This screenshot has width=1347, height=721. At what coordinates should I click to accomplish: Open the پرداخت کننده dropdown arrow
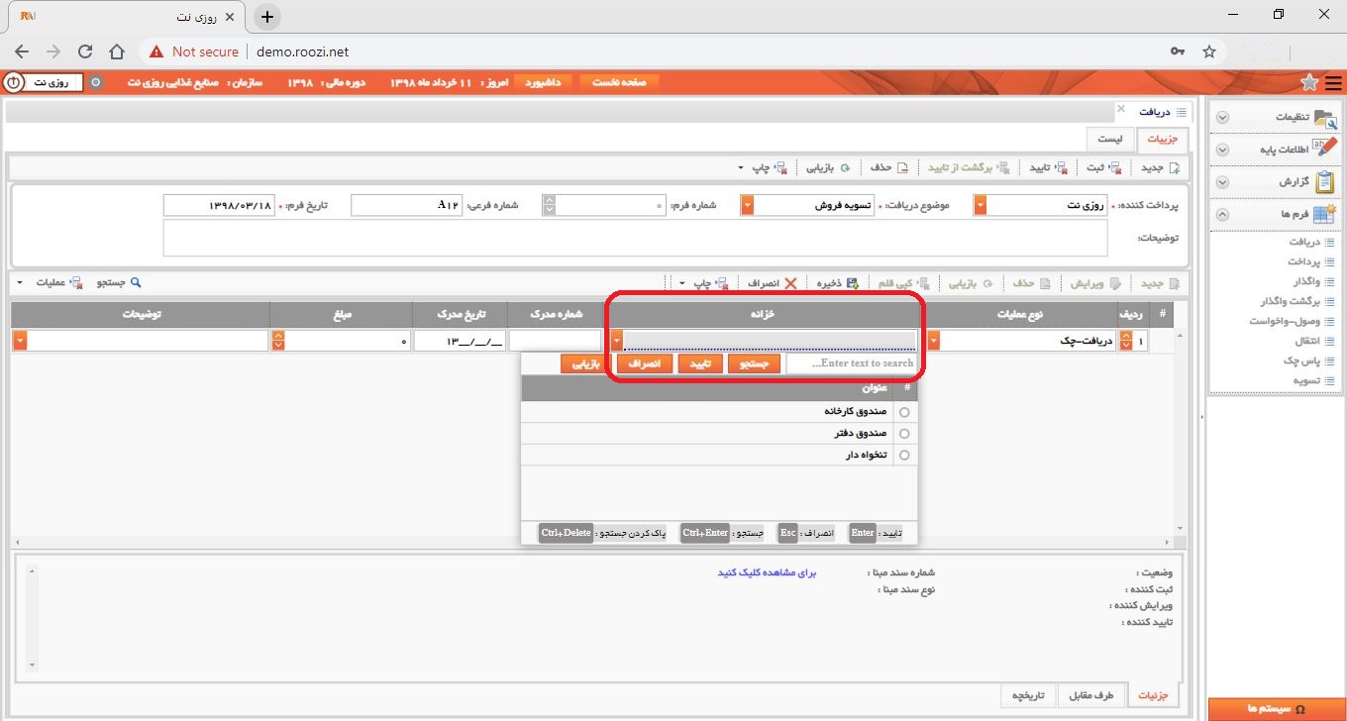(x=981, y=205)
